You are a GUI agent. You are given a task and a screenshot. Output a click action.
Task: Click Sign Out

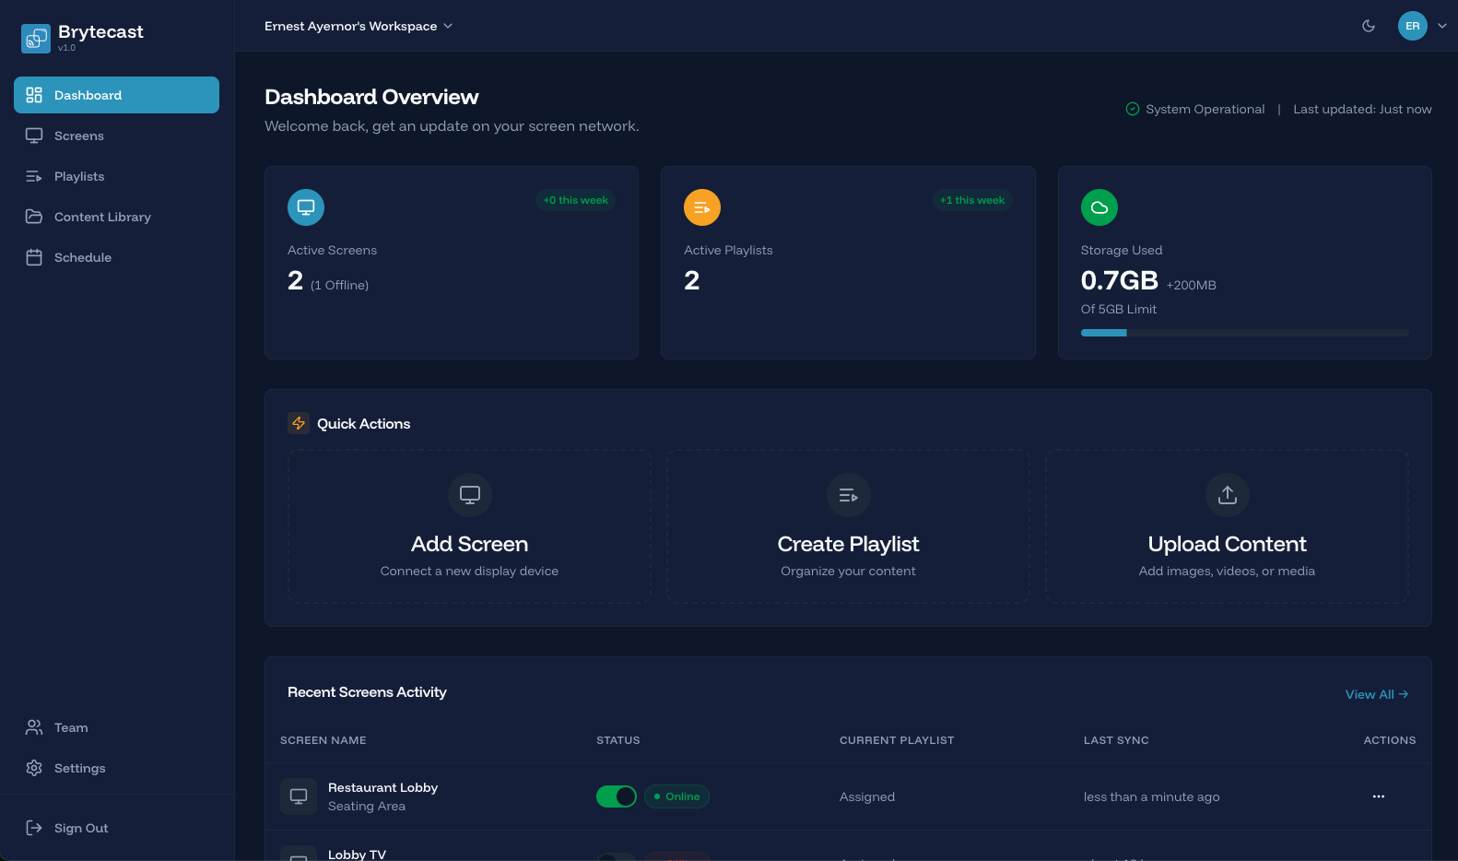116,828
